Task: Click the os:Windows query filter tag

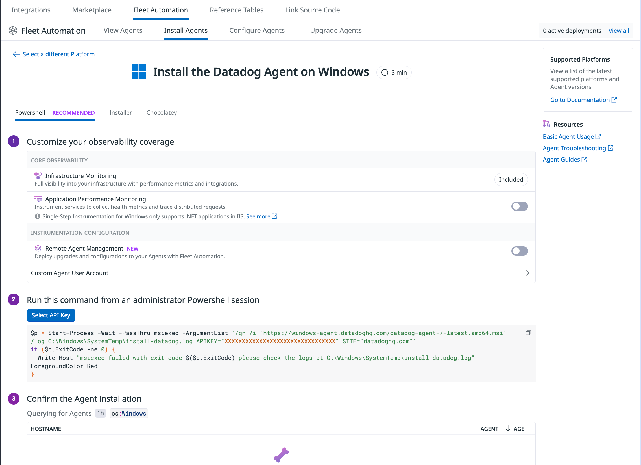Action: click(128, 413)
